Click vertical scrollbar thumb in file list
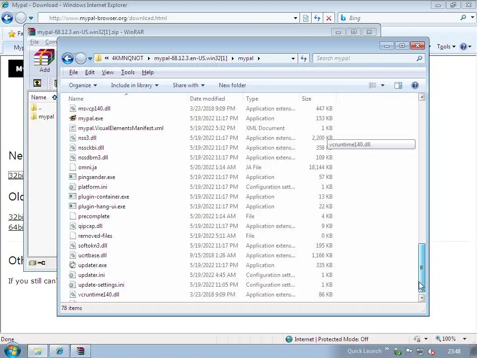 422,268
